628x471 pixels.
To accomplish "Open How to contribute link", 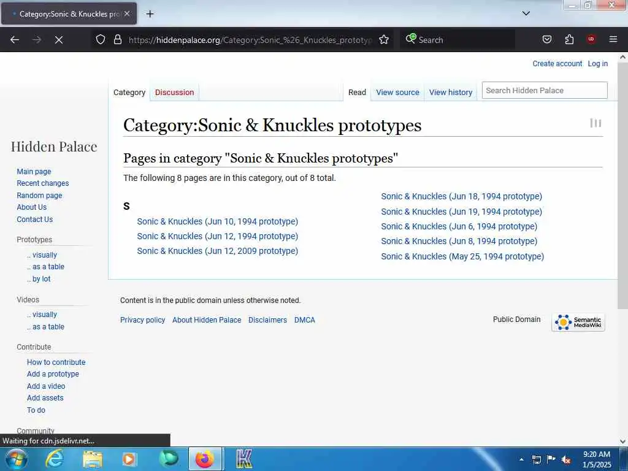I will click(x=56, y=362).
